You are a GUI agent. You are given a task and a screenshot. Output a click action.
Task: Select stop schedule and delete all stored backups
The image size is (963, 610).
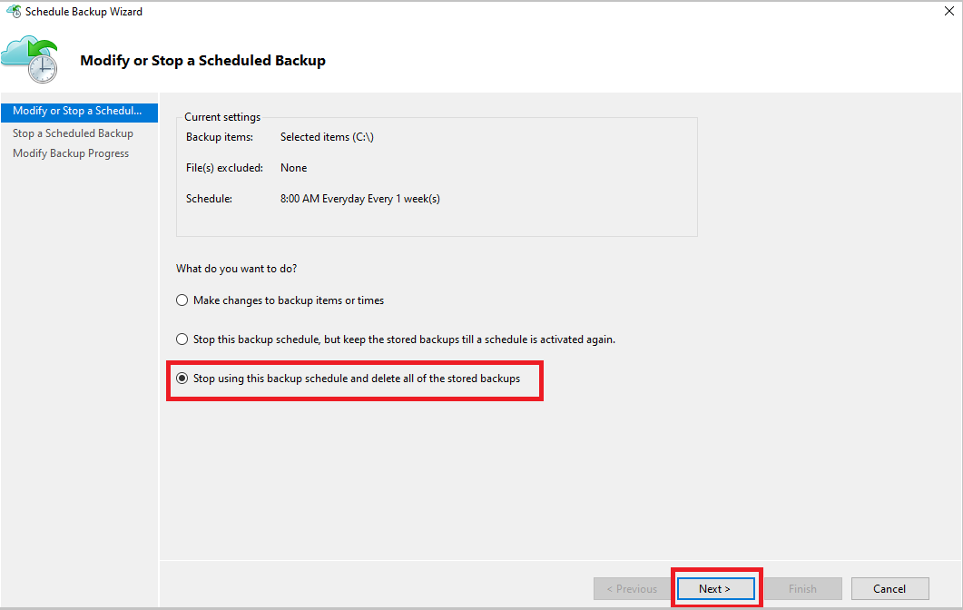tap(183, 378)
